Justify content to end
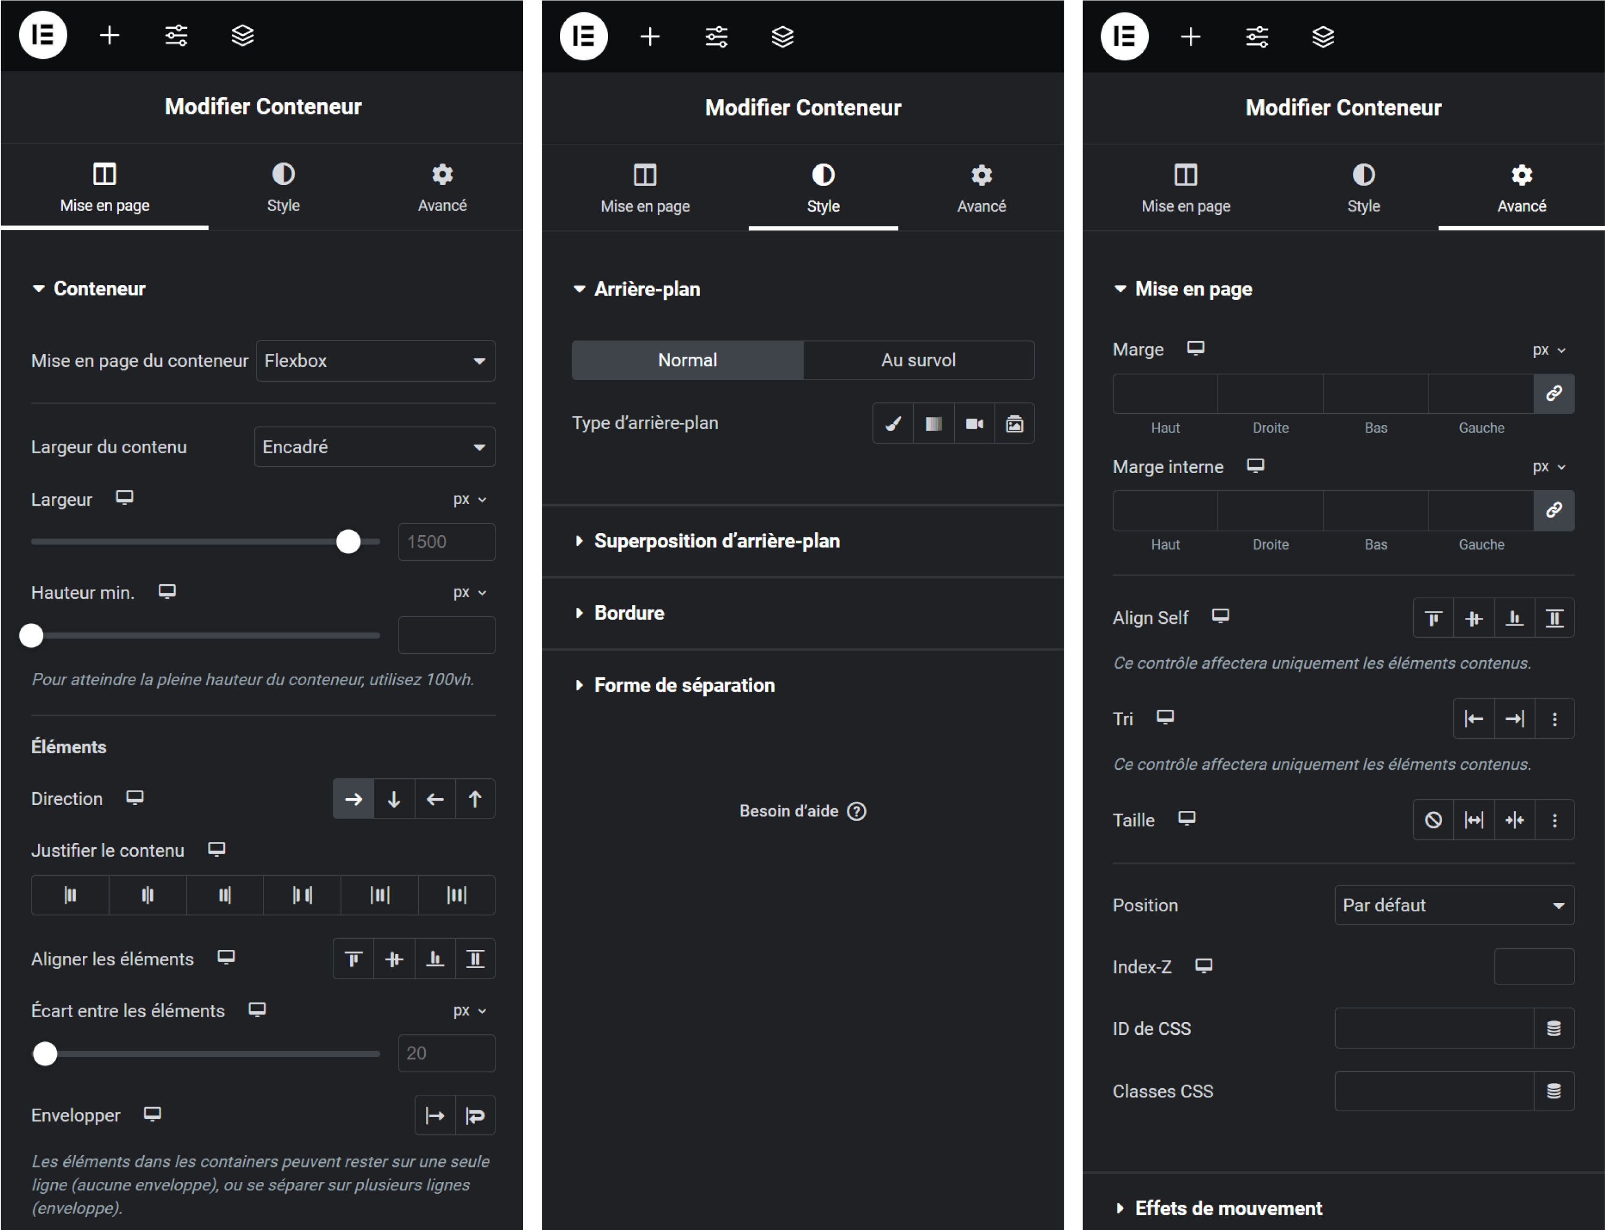 coord(225,895)
